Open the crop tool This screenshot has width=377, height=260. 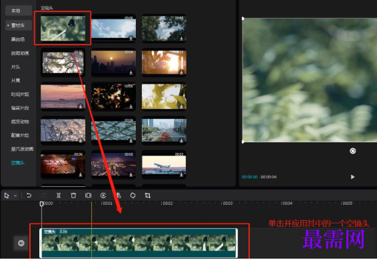coord(148,195)
